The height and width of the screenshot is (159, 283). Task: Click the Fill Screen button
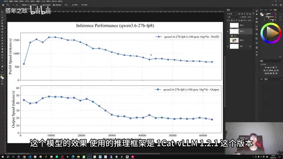point(84,5)
